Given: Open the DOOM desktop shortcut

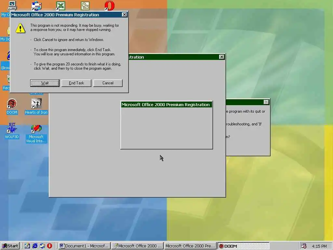Looking at the screenshot, I should [12, 106].
